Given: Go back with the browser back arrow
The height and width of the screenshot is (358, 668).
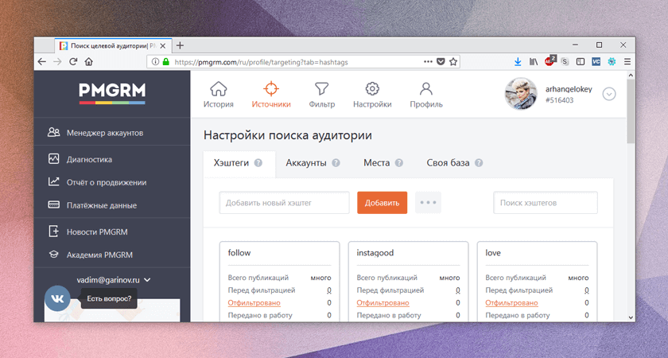Looking at the screenshot, I should [x=41, y=62].
